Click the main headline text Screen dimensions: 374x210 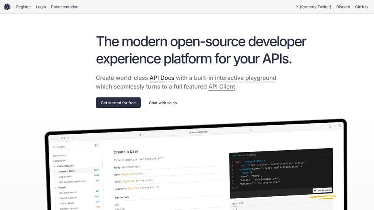201,50
